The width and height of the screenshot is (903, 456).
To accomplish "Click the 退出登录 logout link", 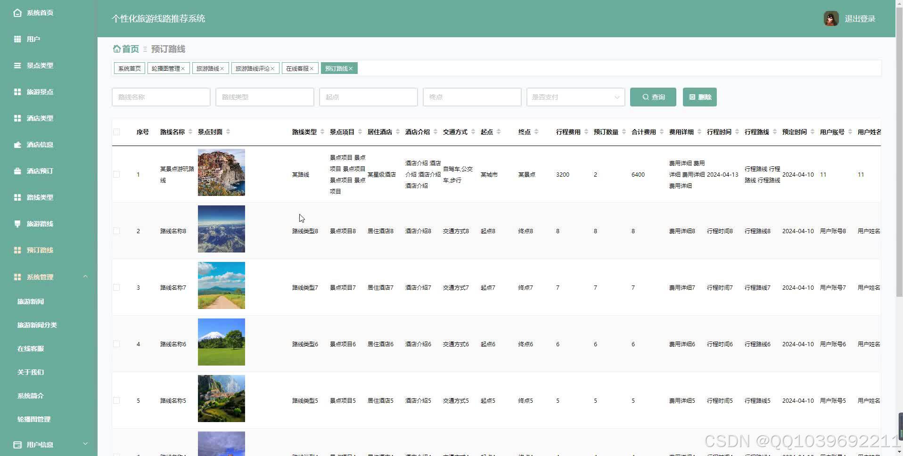I will (x=860, y=19).
